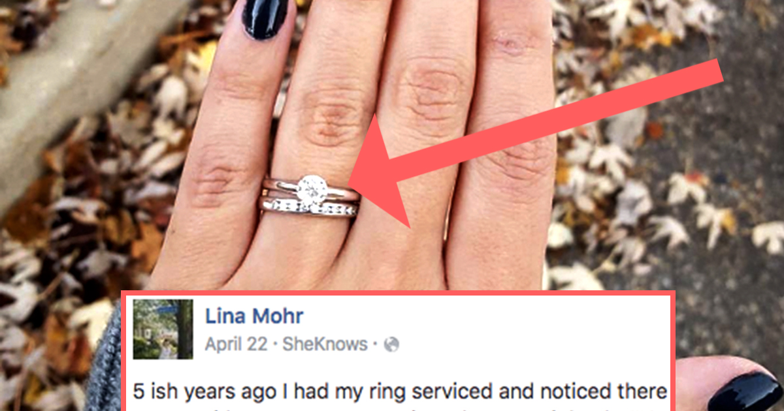The width and height of the screenshot is (784, 411).
Task: Open Lina Mohr's profile picture thumbnail
Action: 163,329
